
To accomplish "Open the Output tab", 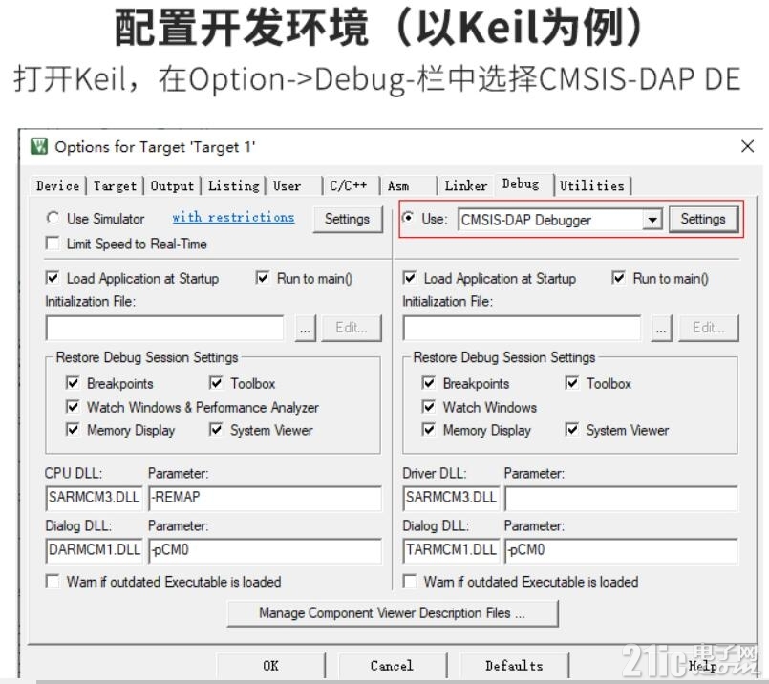I will pyautogui.click(x=172, y=186).
